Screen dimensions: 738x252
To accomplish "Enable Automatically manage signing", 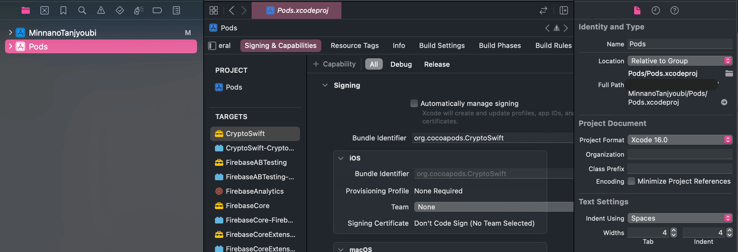I will 414,103.
